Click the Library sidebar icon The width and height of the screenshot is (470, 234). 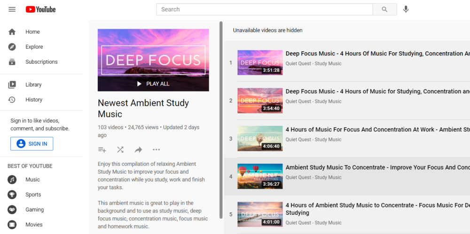(12, 85)
